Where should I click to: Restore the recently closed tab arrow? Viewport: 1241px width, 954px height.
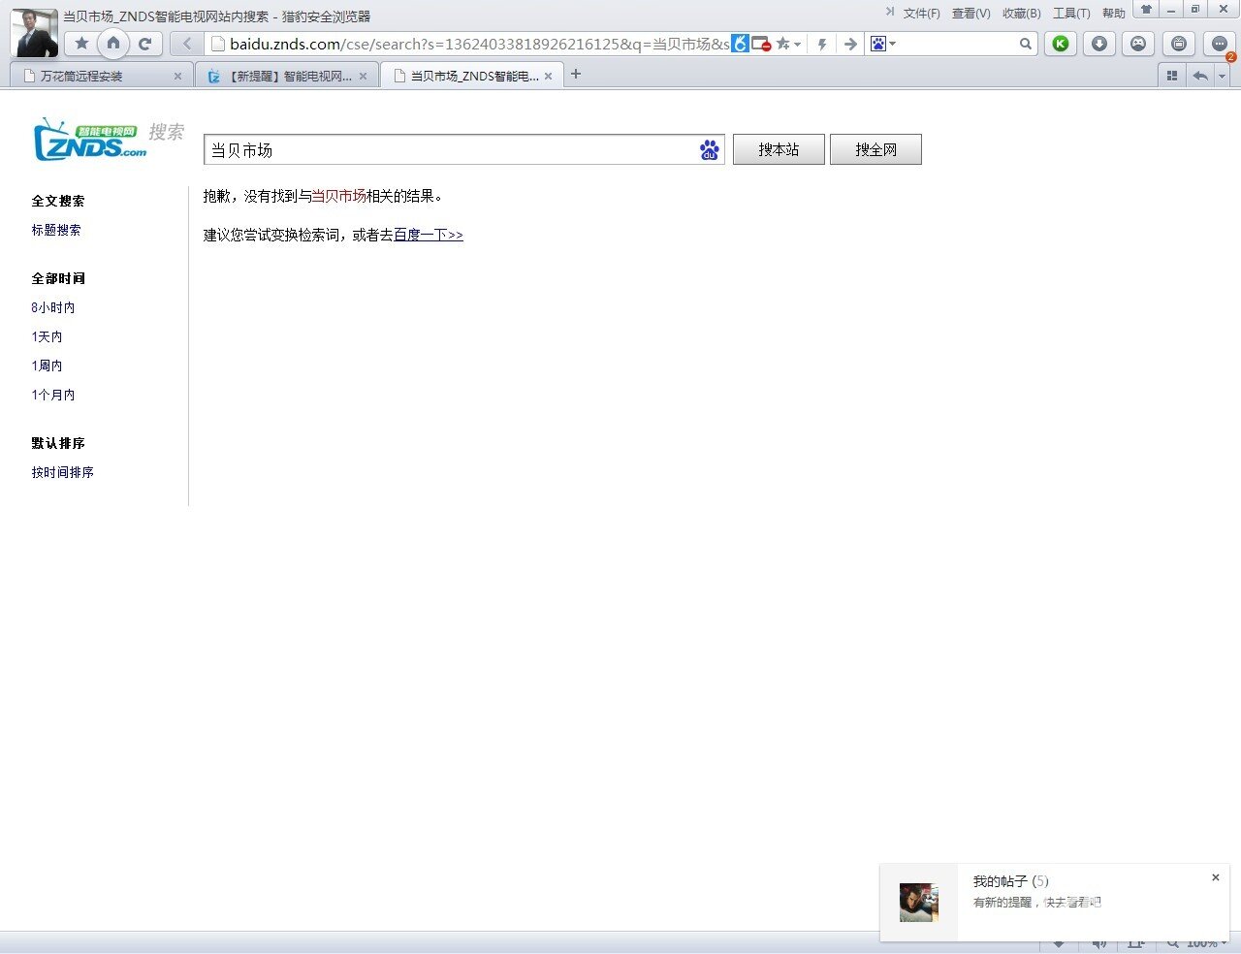[1200, 76]
